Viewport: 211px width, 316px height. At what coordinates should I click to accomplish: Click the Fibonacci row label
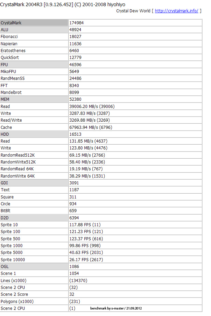pos(9,37)
